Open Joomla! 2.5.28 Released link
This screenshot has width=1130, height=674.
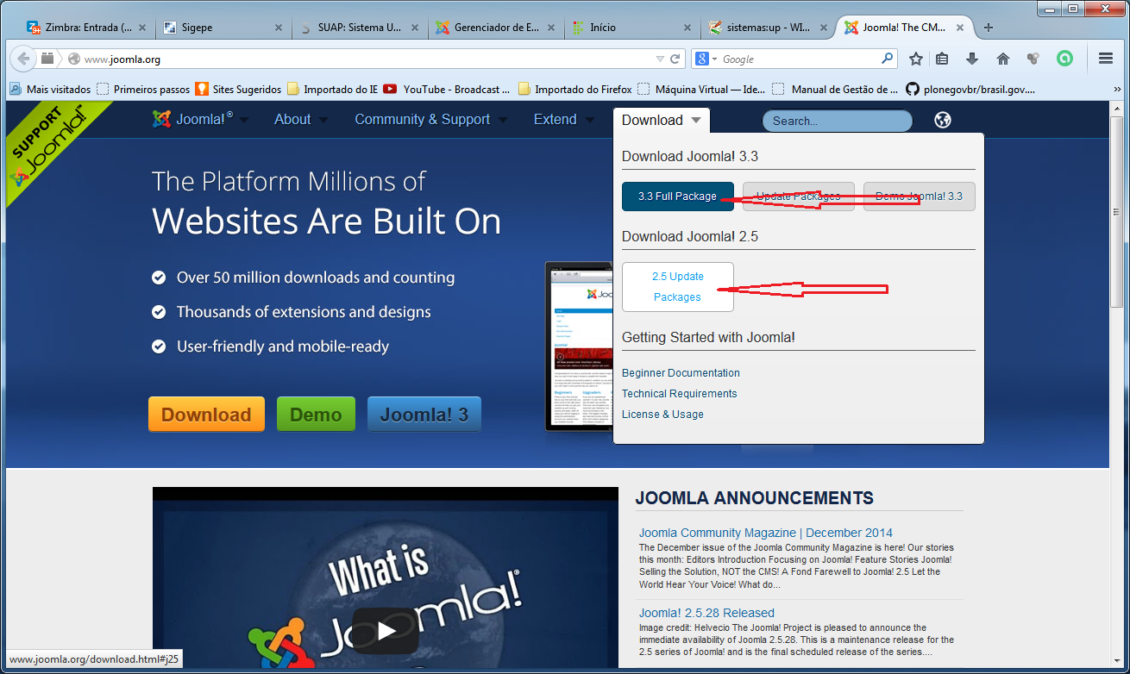[706, 613]
